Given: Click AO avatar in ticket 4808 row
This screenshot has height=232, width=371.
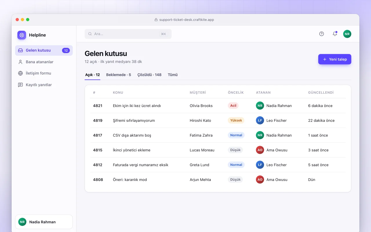Looking at the screenshot, I should click(260, 180).
